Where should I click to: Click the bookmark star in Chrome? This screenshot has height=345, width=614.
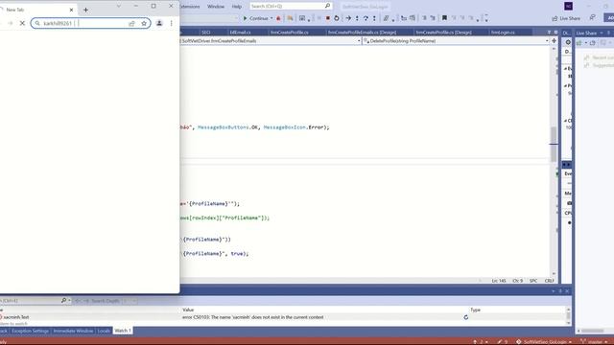144,23
